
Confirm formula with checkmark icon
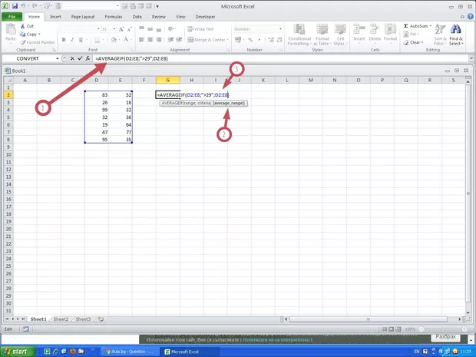80,58
